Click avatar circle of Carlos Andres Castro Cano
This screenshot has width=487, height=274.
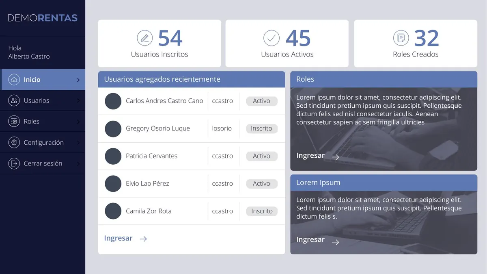[x=113, y=101]
